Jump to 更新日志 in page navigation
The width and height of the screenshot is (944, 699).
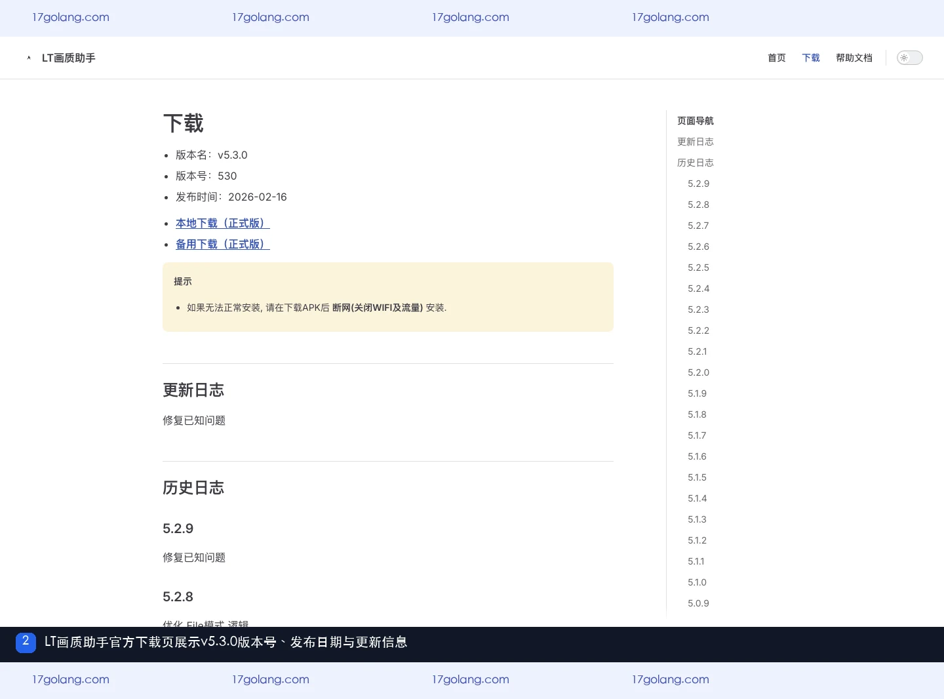pyautogui.click(x=696, y=142)
